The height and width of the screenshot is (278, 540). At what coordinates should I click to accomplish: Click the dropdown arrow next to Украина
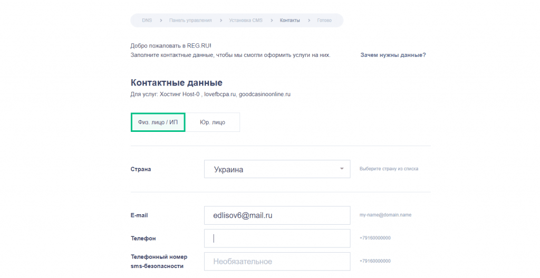(342, 169)
